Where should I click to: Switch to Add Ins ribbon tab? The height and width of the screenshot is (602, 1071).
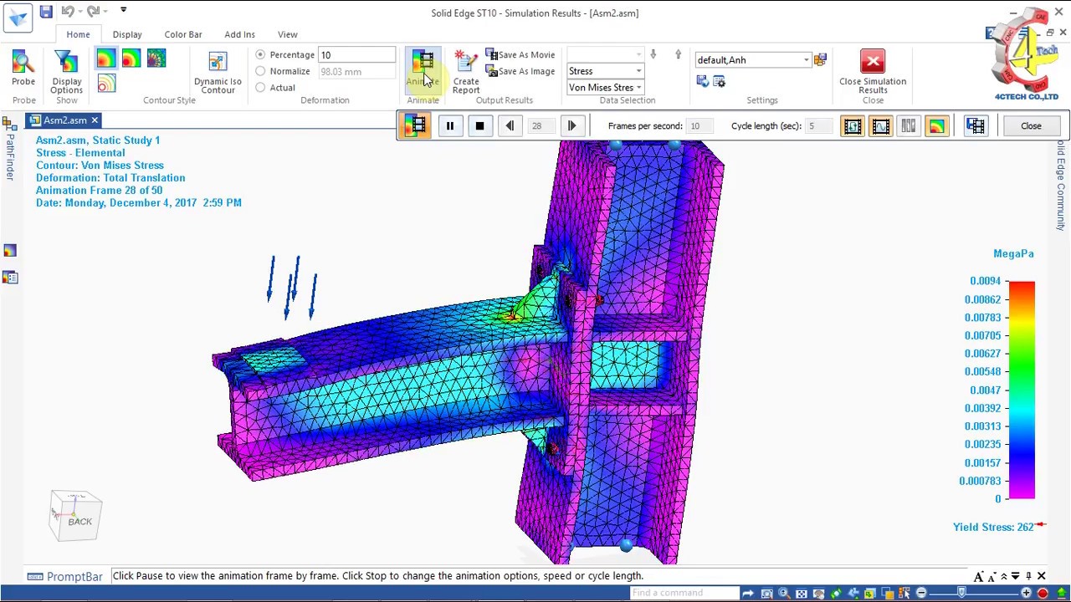239,34
